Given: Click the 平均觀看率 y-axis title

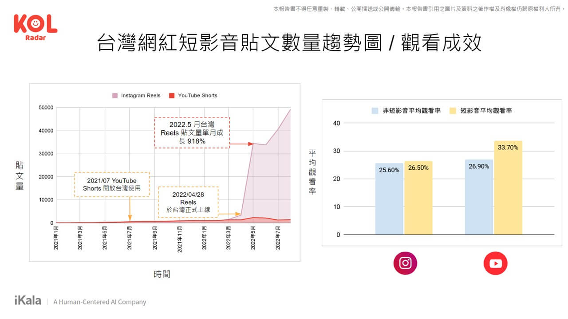Looking at the screenshot, I should click(312, 172).
